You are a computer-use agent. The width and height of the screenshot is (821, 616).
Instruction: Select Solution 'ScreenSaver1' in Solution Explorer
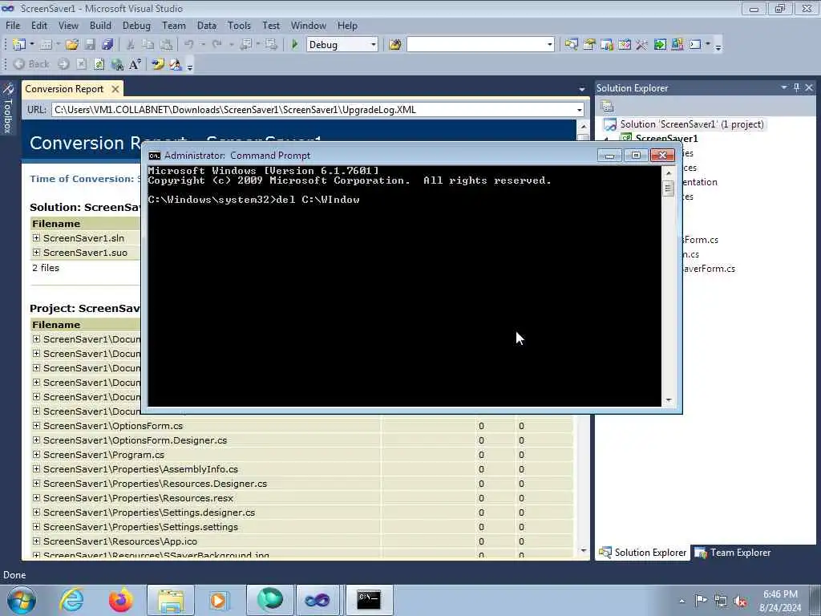(691, 124)
